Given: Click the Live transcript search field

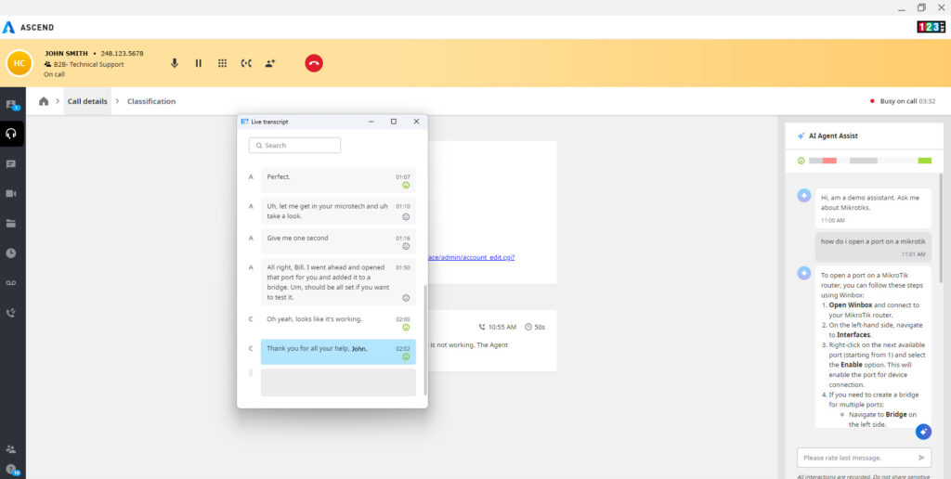Looking at the screenshot, I should tap(294, 146).
